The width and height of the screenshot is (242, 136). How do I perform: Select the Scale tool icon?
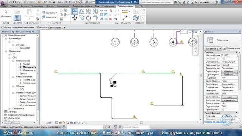pyautogui.click(x=106, y=15)
